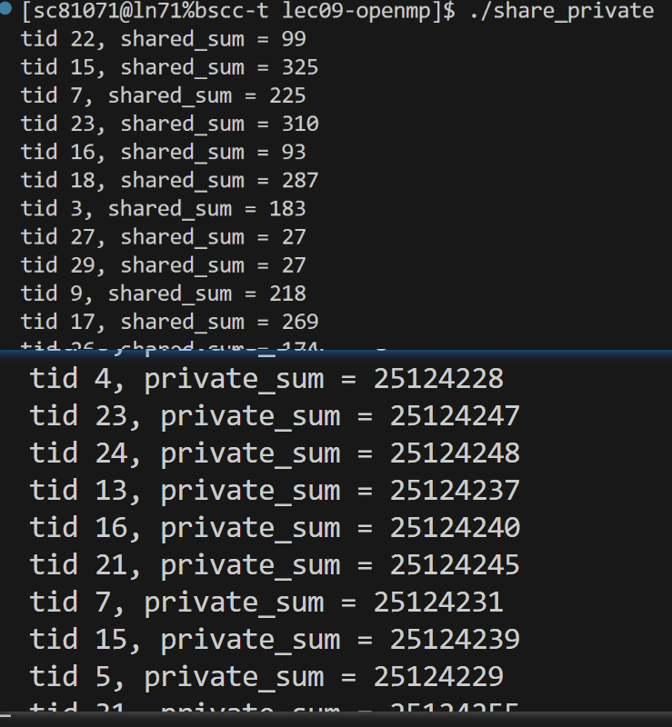Click line tid 7 shared_sum 225

164,96
